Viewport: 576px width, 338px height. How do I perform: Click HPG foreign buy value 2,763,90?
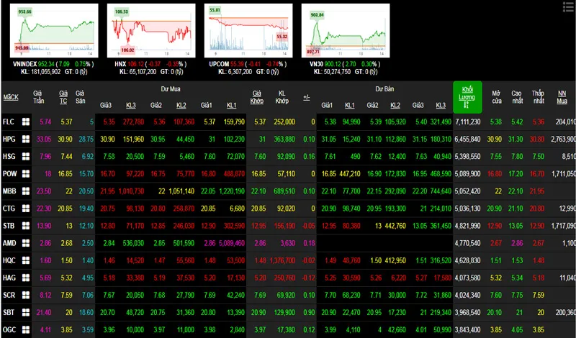coord(563,139)
